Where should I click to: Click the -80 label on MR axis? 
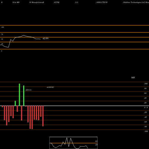pyautogui.click(x=145, y=127)
